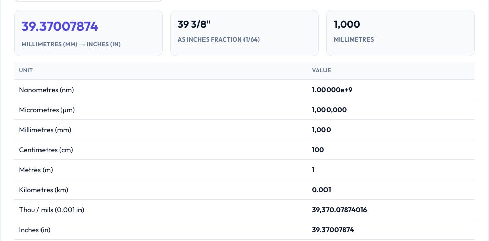Click the value 100 for centimetres
The height and width of the screenshot is (241, 489).
pos(318,150)
